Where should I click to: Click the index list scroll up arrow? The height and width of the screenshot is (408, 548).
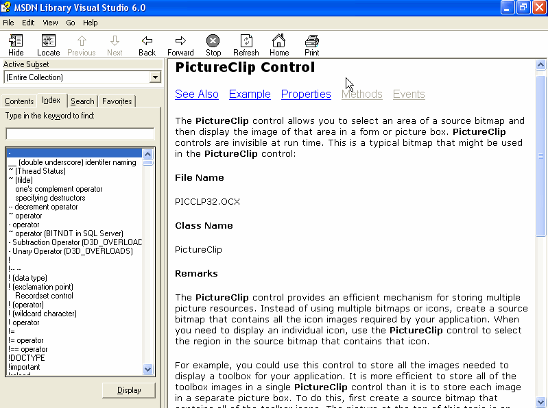(x=148, y=154)
